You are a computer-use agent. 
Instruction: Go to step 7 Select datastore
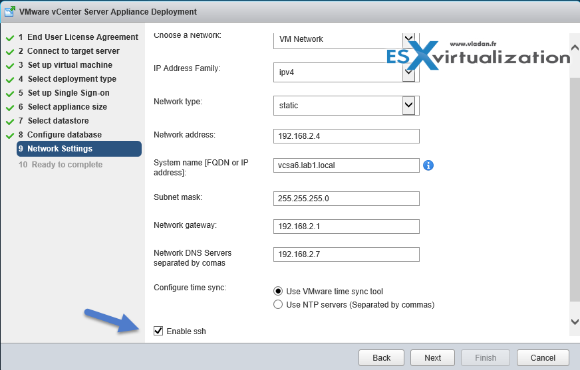[54, 121]
